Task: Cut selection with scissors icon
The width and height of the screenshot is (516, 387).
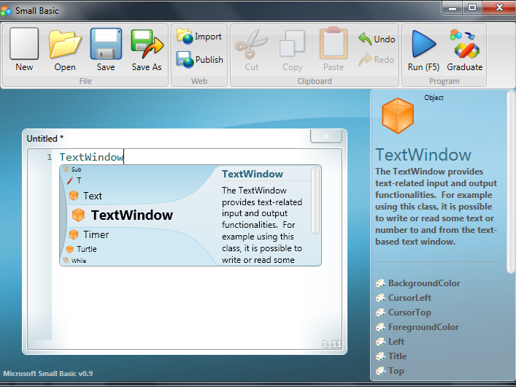Action: (251, 50)
